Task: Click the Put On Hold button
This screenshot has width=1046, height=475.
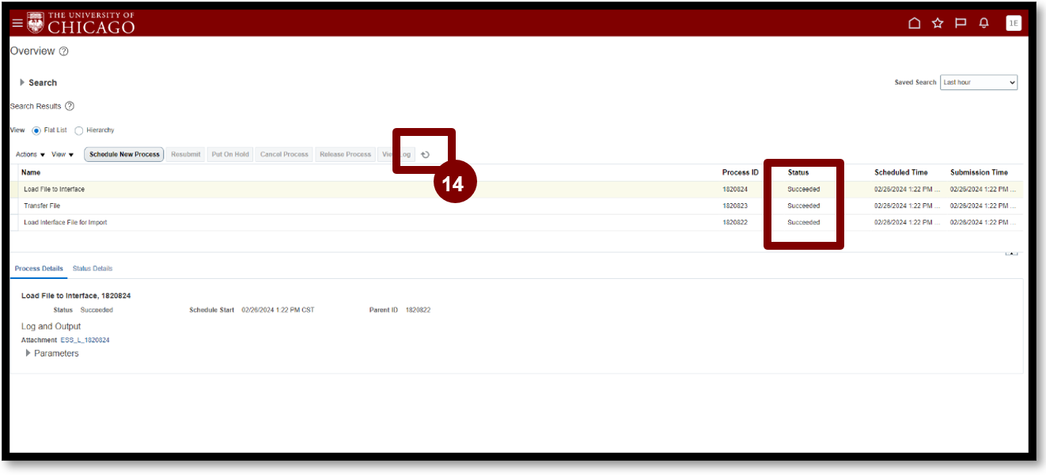Action: pos(230,154)
